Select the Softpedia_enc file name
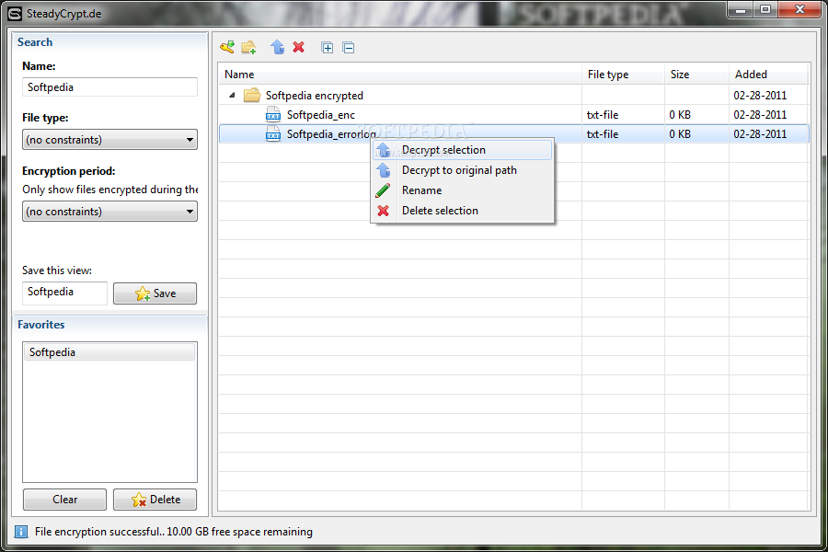This screenshot has height=552, width=828. point(320,115)
